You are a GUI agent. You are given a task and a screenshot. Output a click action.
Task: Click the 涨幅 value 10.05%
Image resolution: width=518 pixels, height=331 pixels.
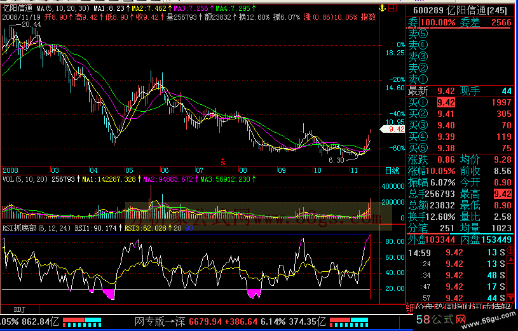click(440, 171)
